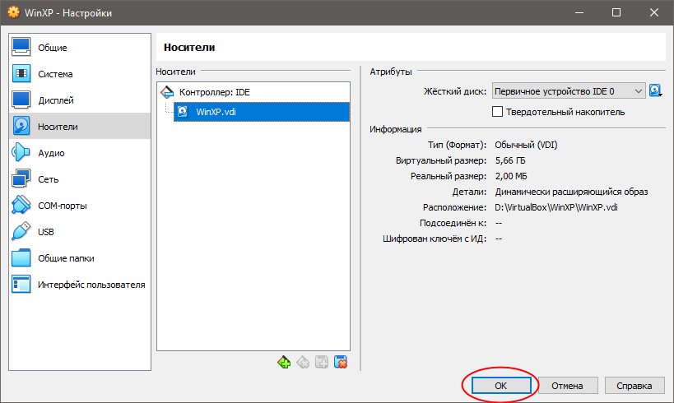Image resolution: width=674 pixels, height=403 pixels.
Task: Click the Отмена button
Action: pos(567,386)
